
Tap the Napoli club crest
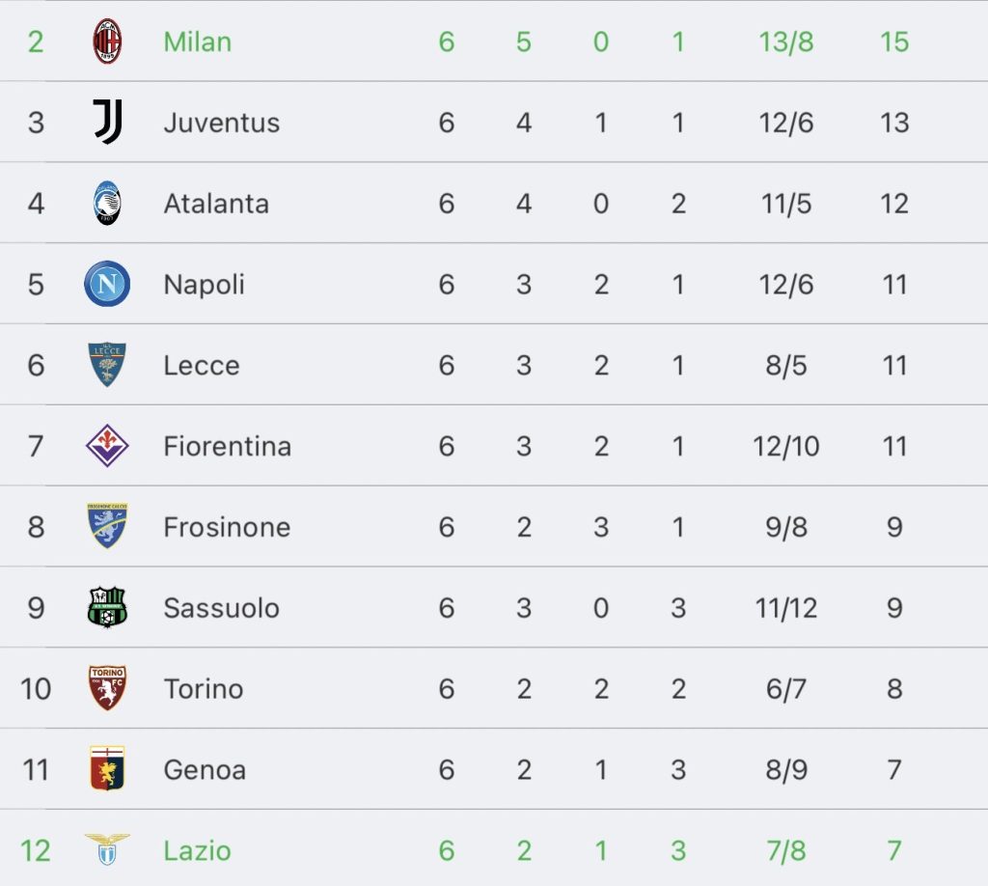107,285
